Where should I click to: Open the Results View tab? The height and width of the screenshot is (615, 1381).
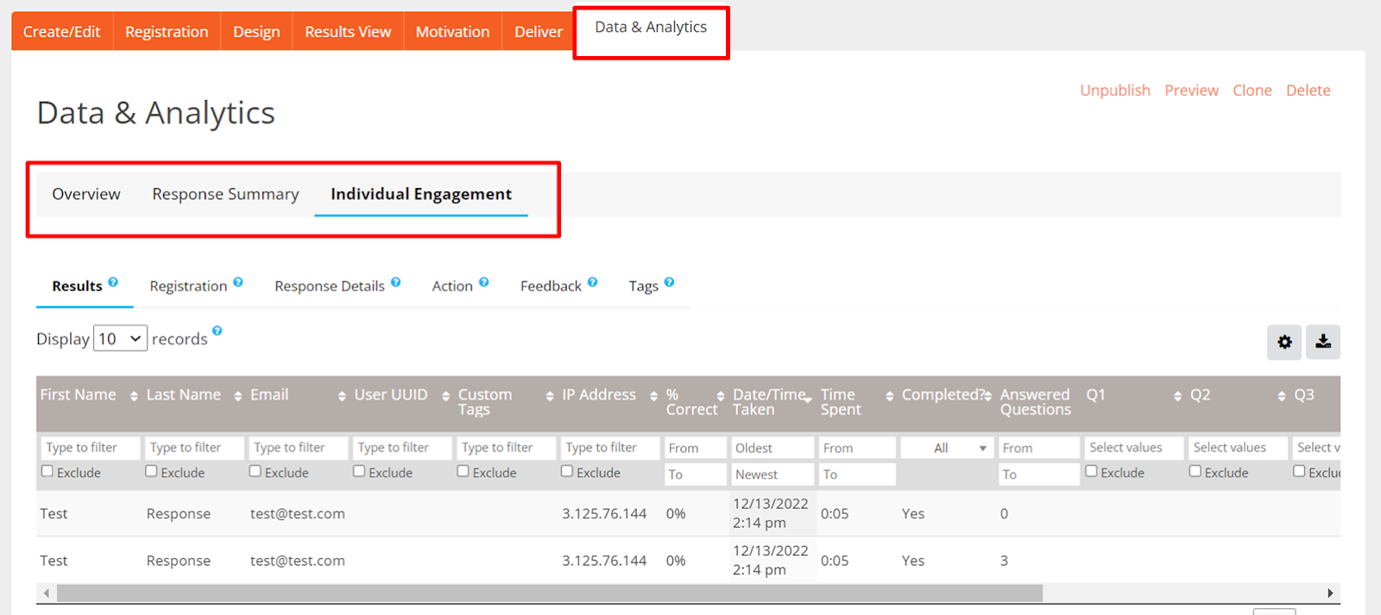tap(348, 31)
